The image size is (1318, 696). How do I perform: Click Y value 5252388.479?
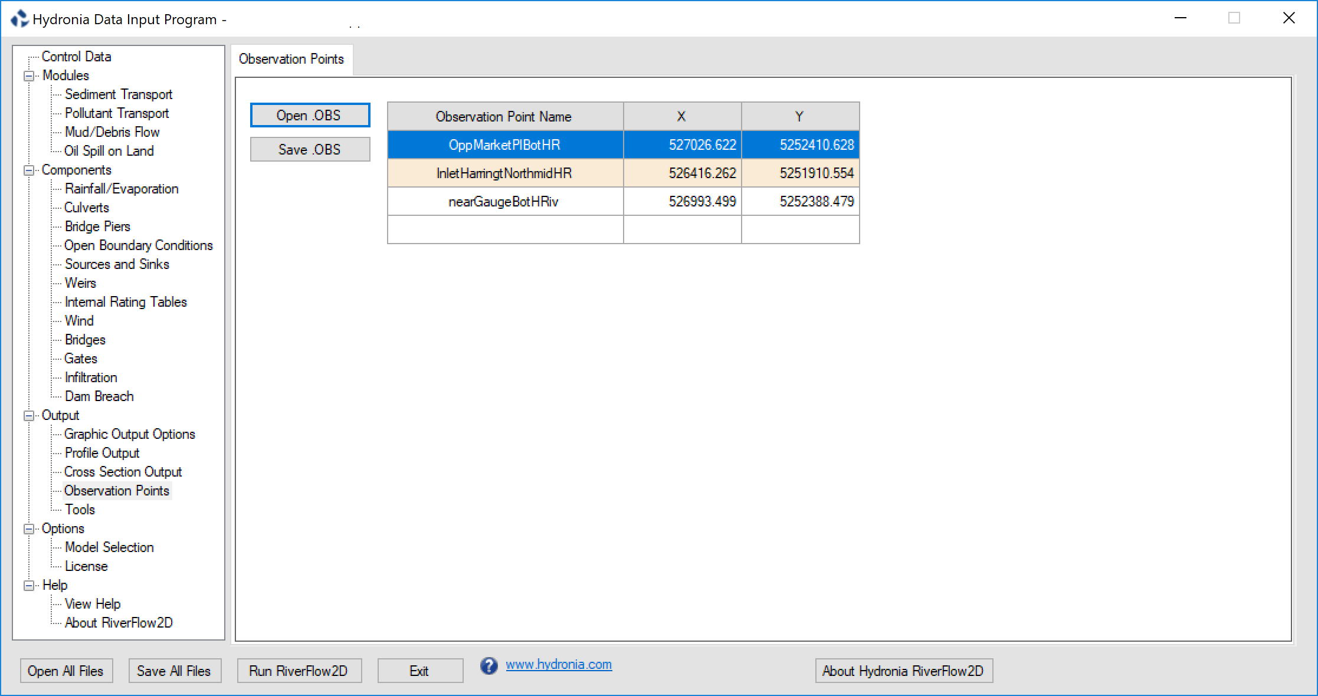point(801,201)
